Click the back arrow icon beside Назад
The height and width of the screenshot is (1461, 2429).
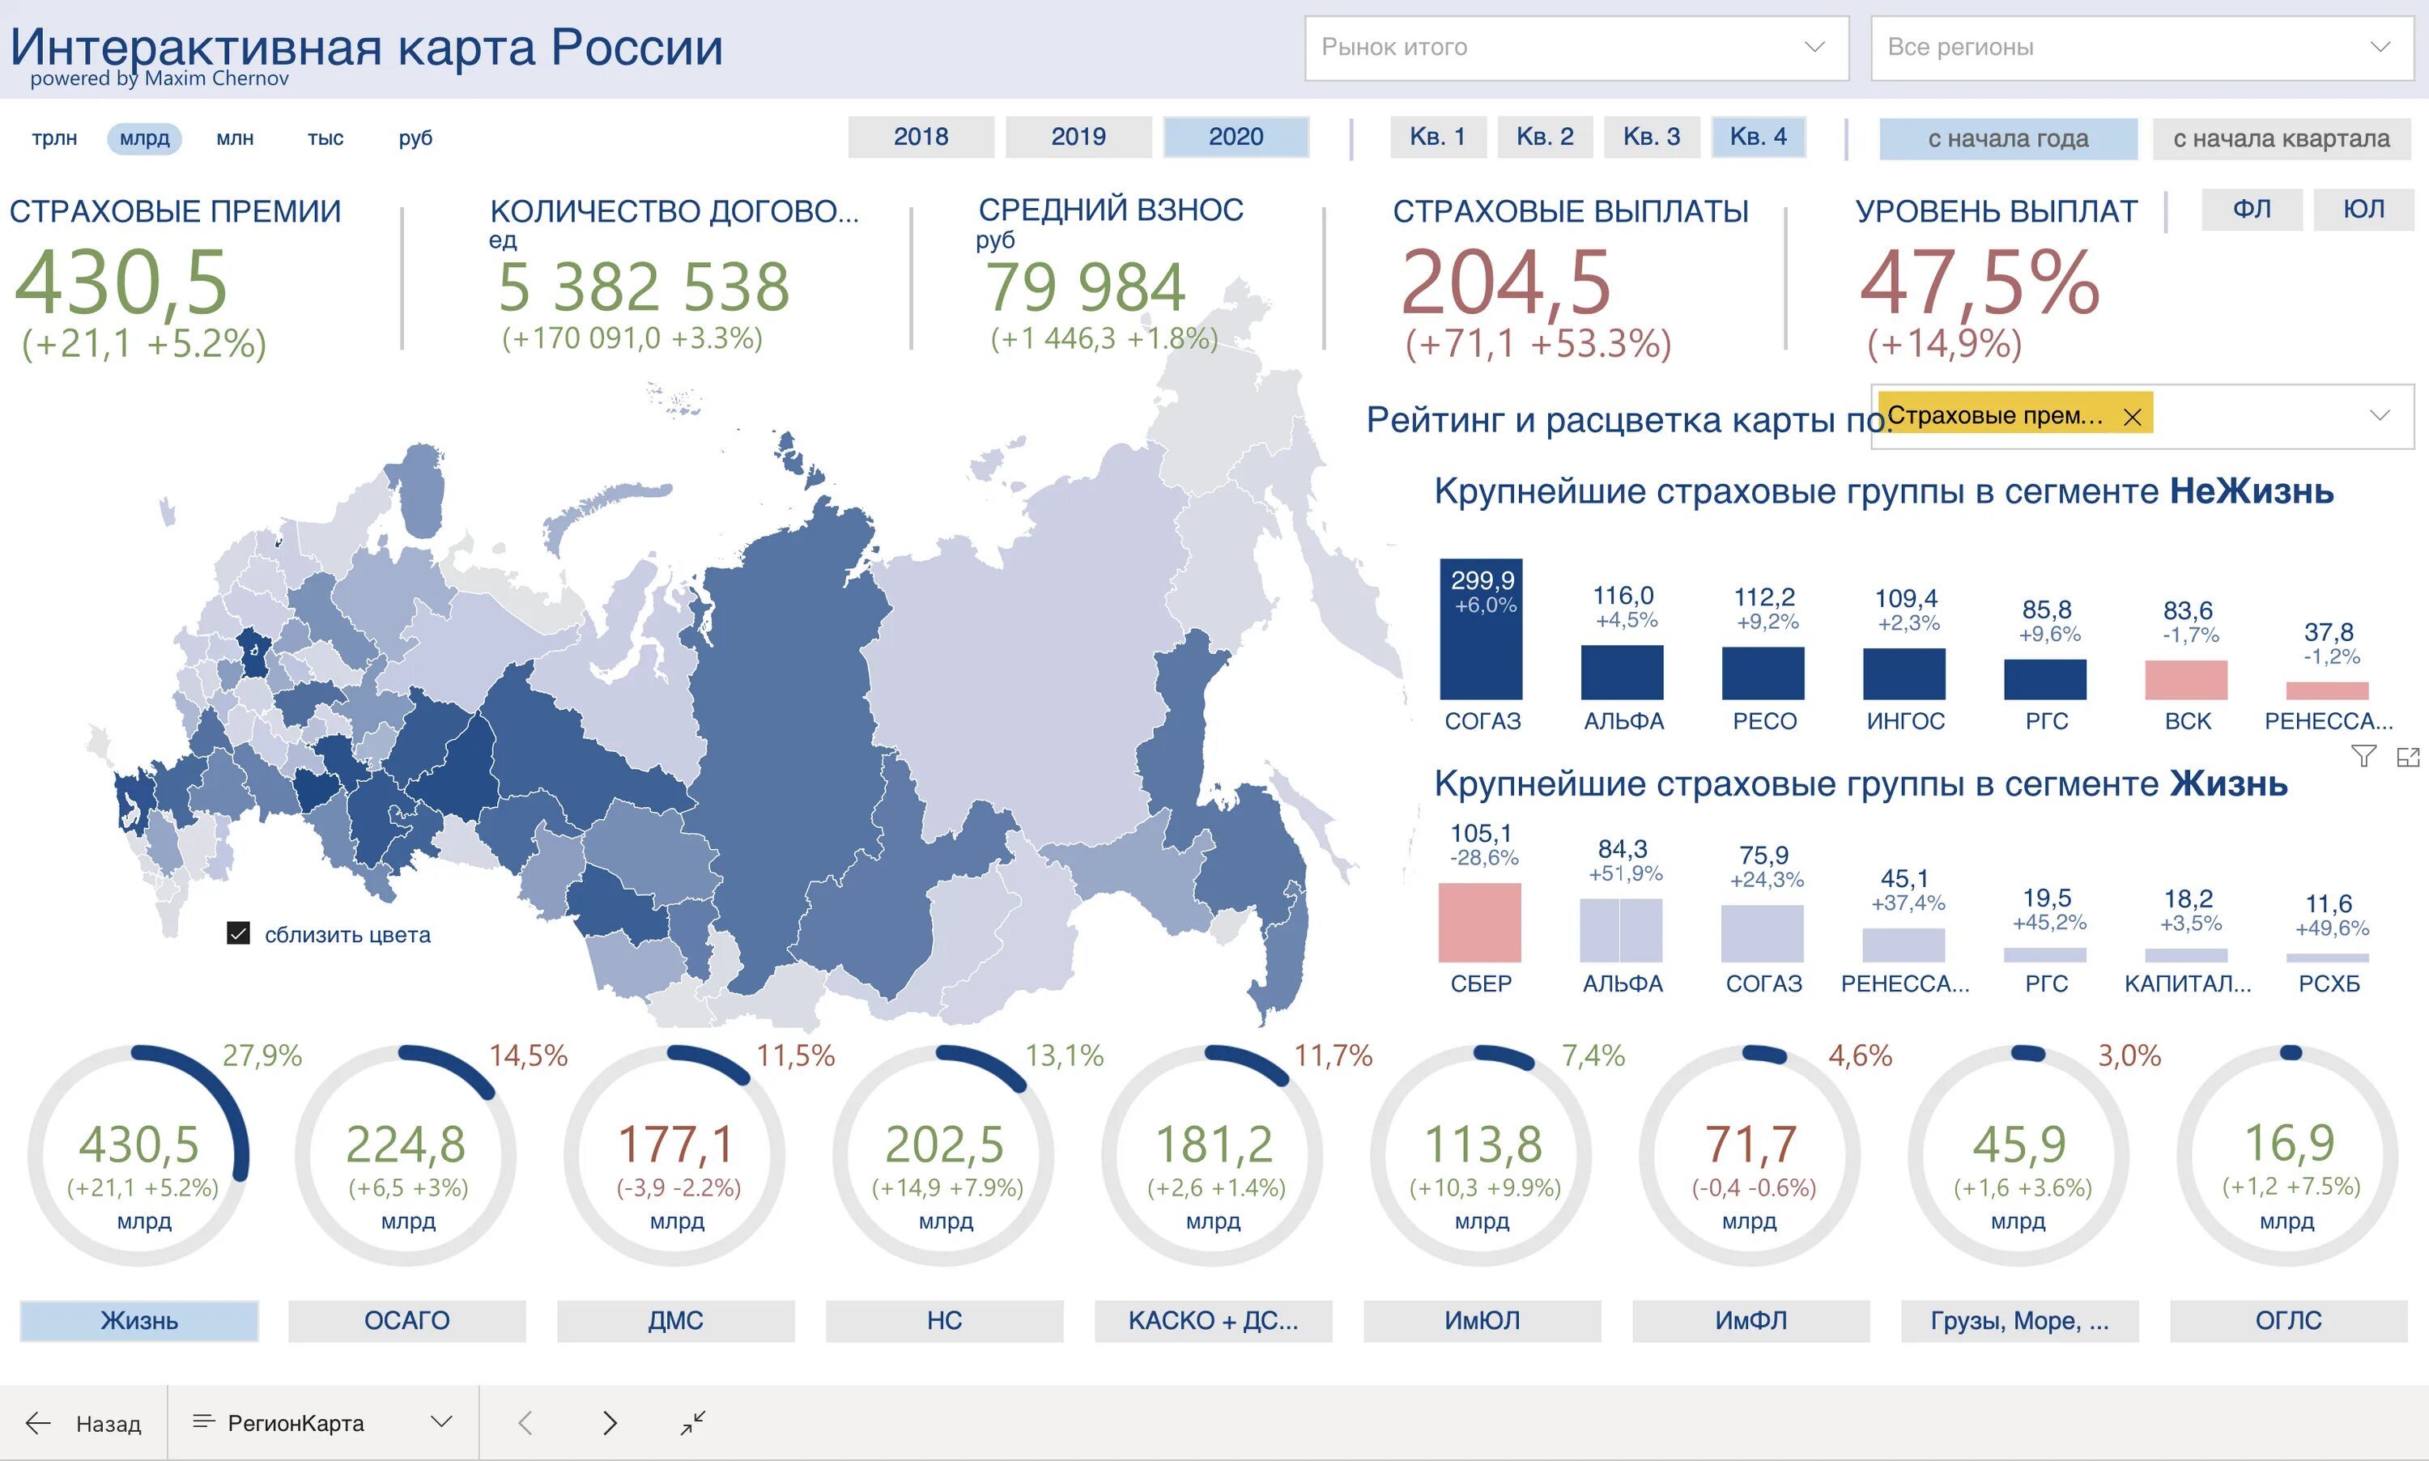point(38,1423)
